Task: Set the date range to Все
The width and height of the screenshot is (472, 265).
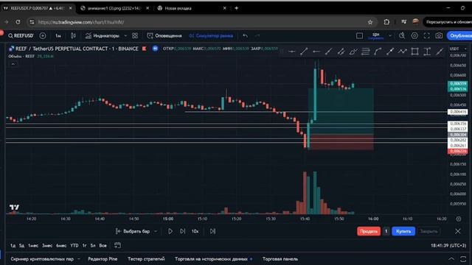Action: (x=103, y=245)
